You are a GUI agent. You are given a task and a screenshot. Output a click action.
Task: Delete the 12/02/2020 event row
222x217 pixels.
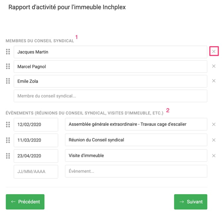click(214, 124)
